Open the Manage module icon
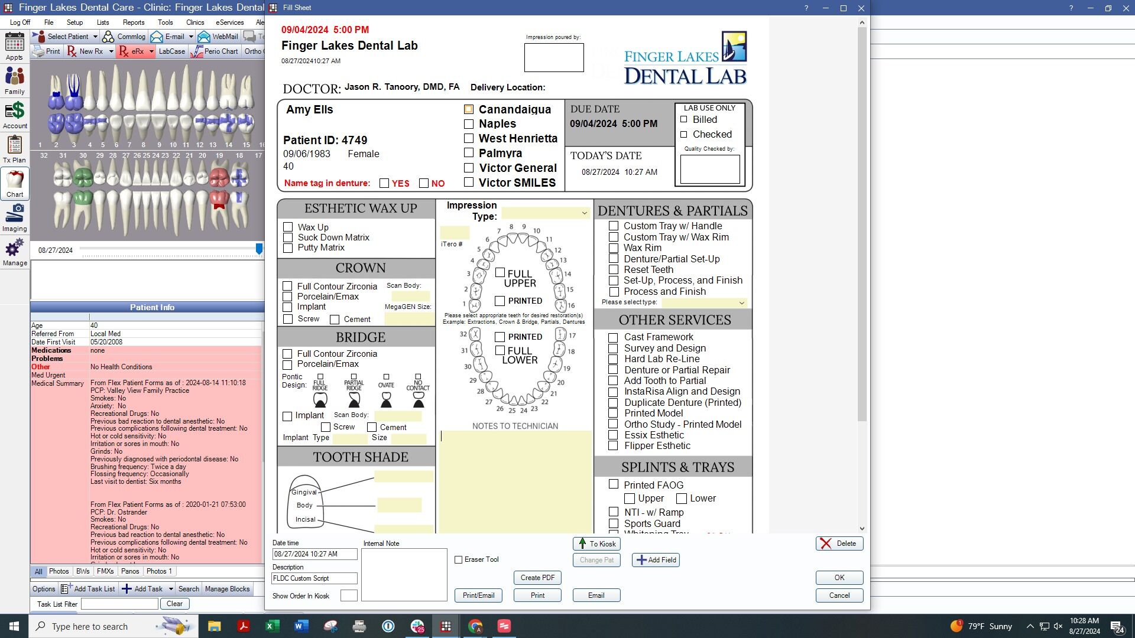 [x=14, y=252]
